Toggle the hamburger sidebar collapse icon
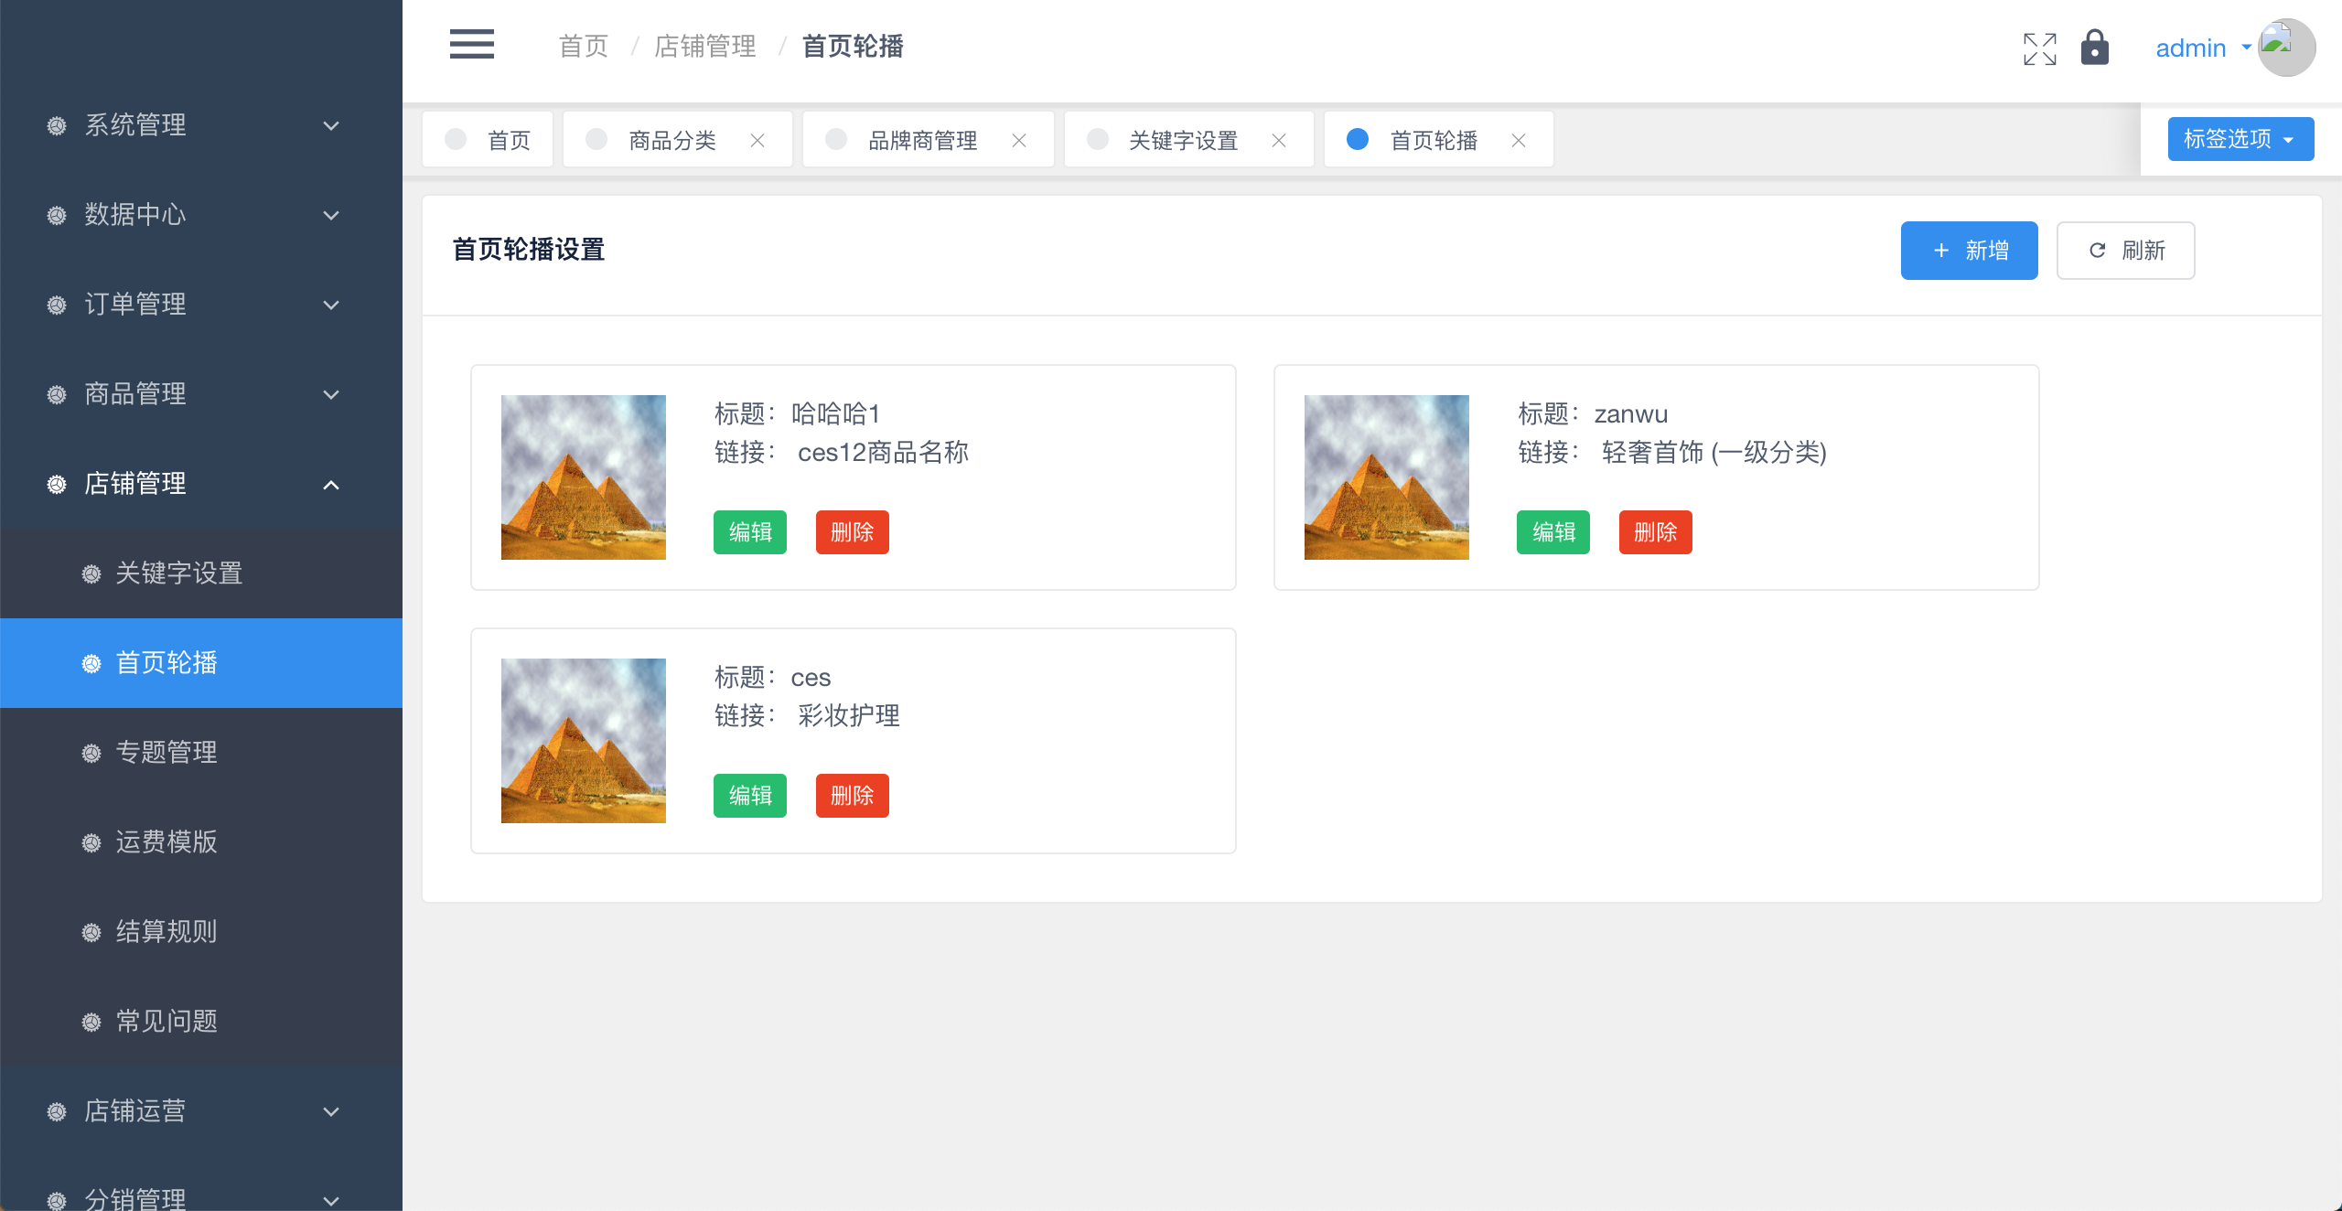 pyautogui.click(x=471, y=44)
